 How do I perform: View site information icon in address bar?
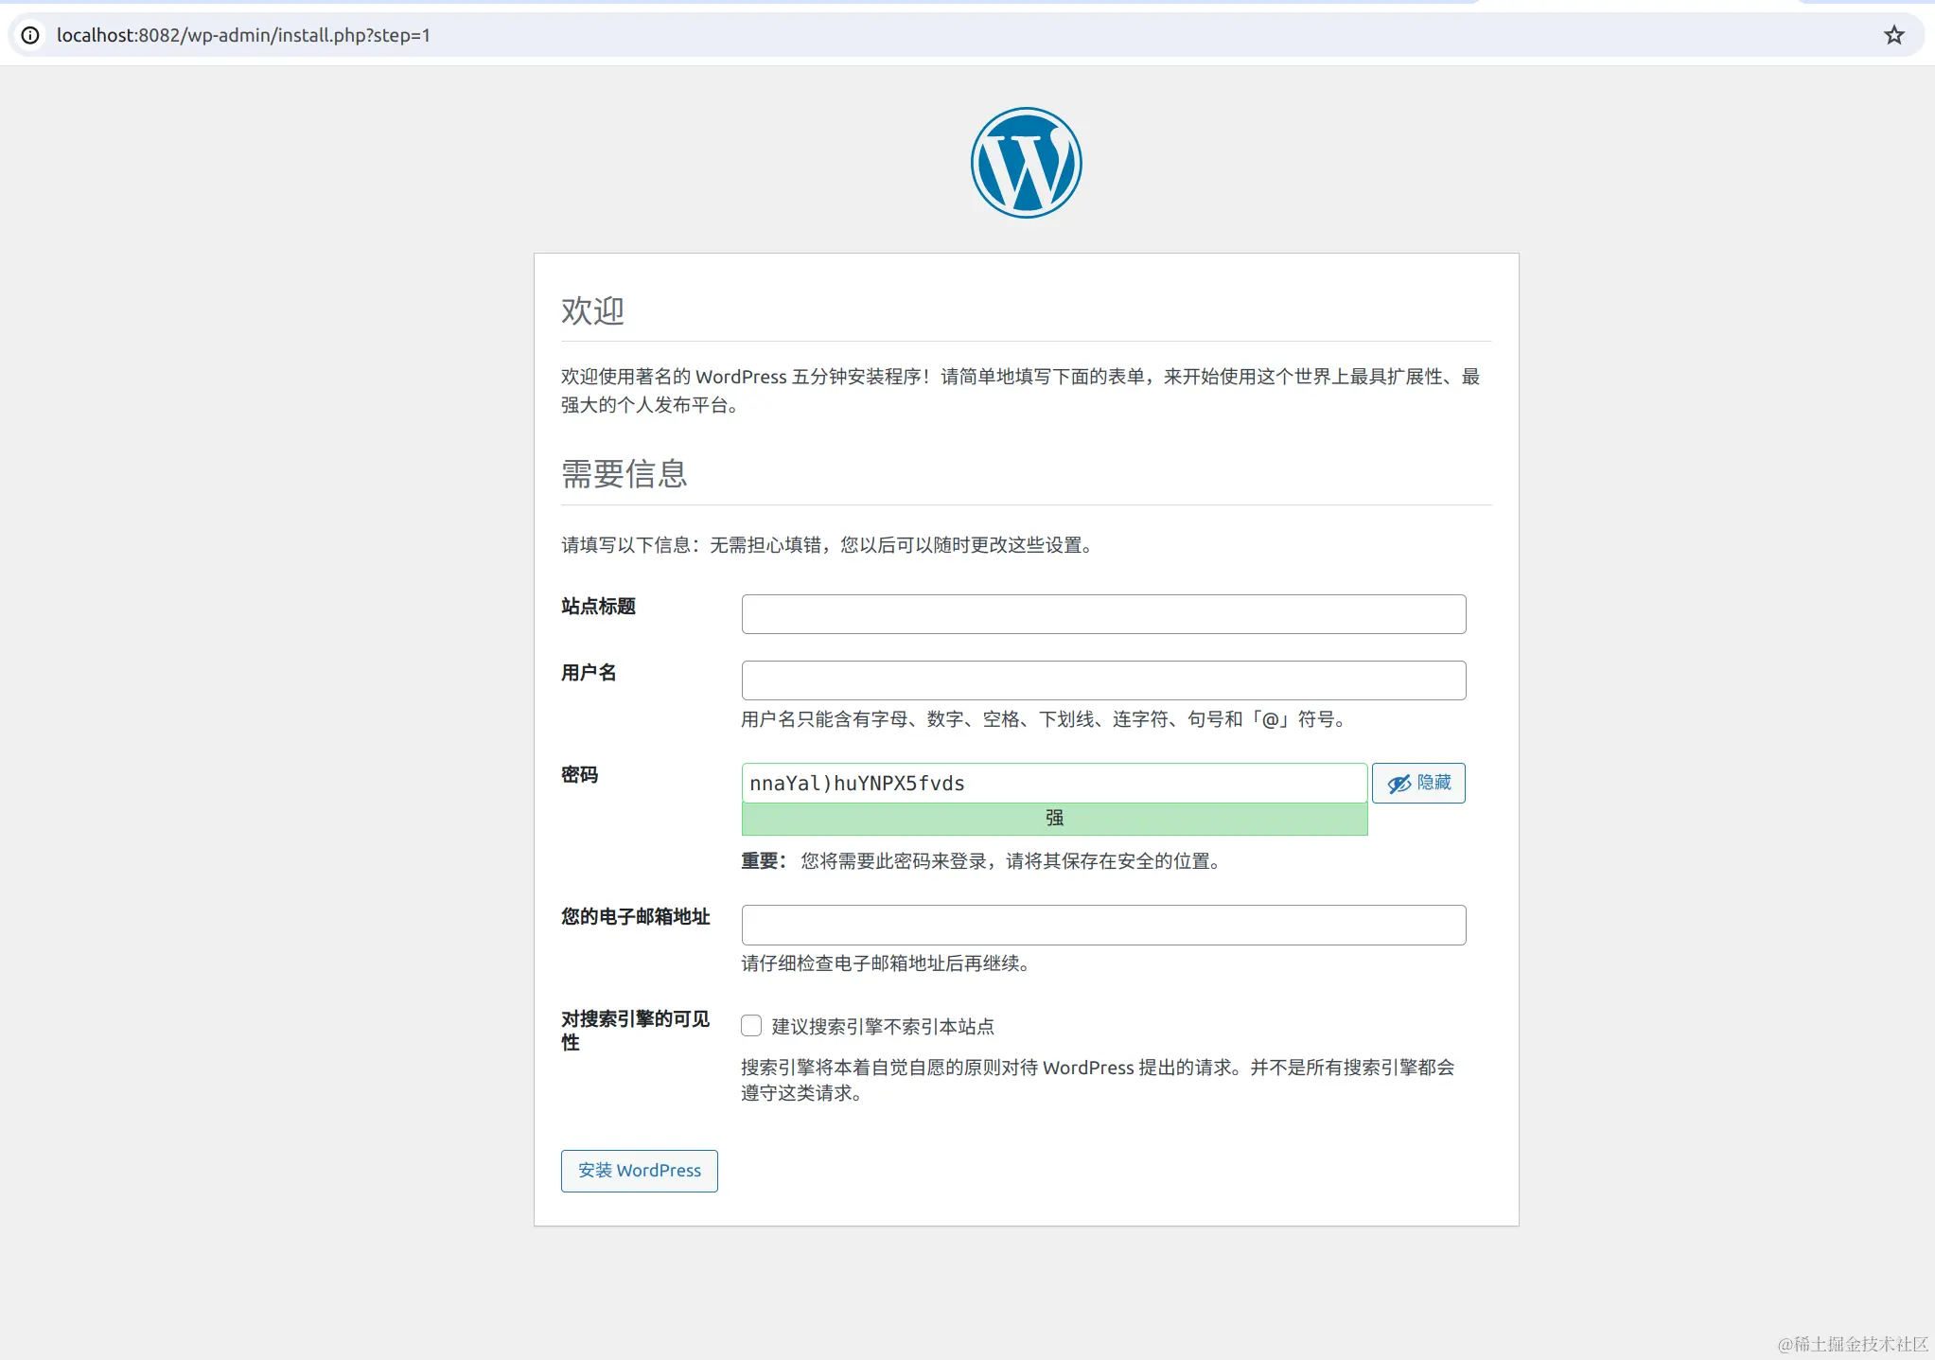pyautogui.click(x=30, y=35)
